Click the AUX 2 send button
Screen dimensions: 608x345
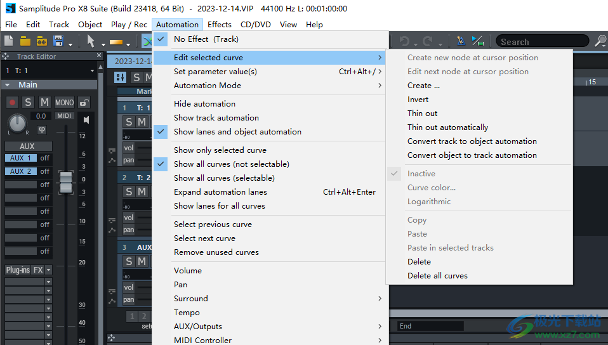click(21, 171)
